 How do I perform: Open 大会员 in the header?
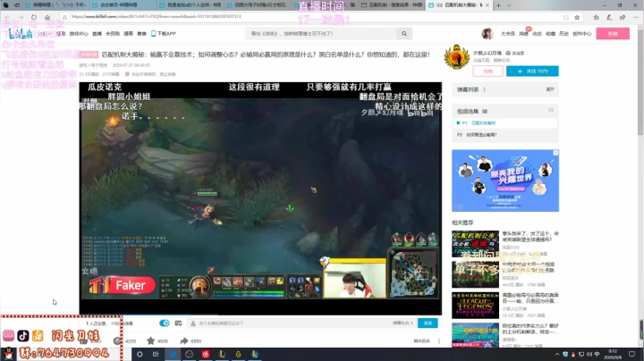coord(508,34)
